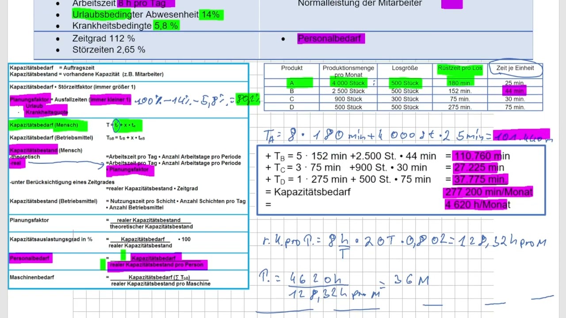Select the "Kapazitätsbedarf • Störzeitfaktor" line
Screen dimensions: 566x318
pyautogui.click(x=73, y=87)
